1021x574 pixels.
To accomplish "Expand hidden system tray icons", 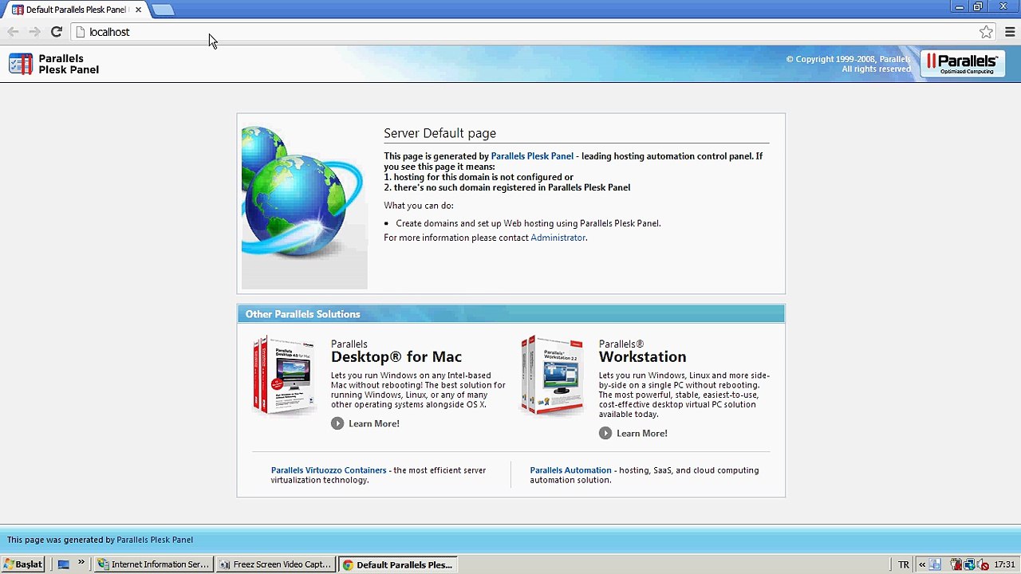I will [x=921, y=564].
